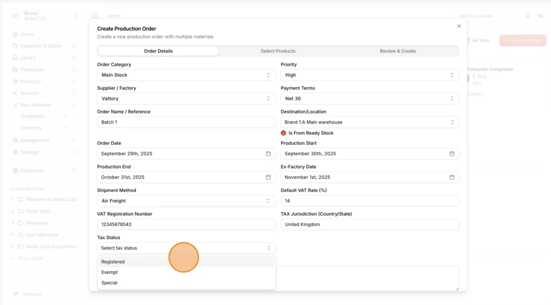Expand the Showroom section
The width and height of the screenshot is (551, 305).
74,171
